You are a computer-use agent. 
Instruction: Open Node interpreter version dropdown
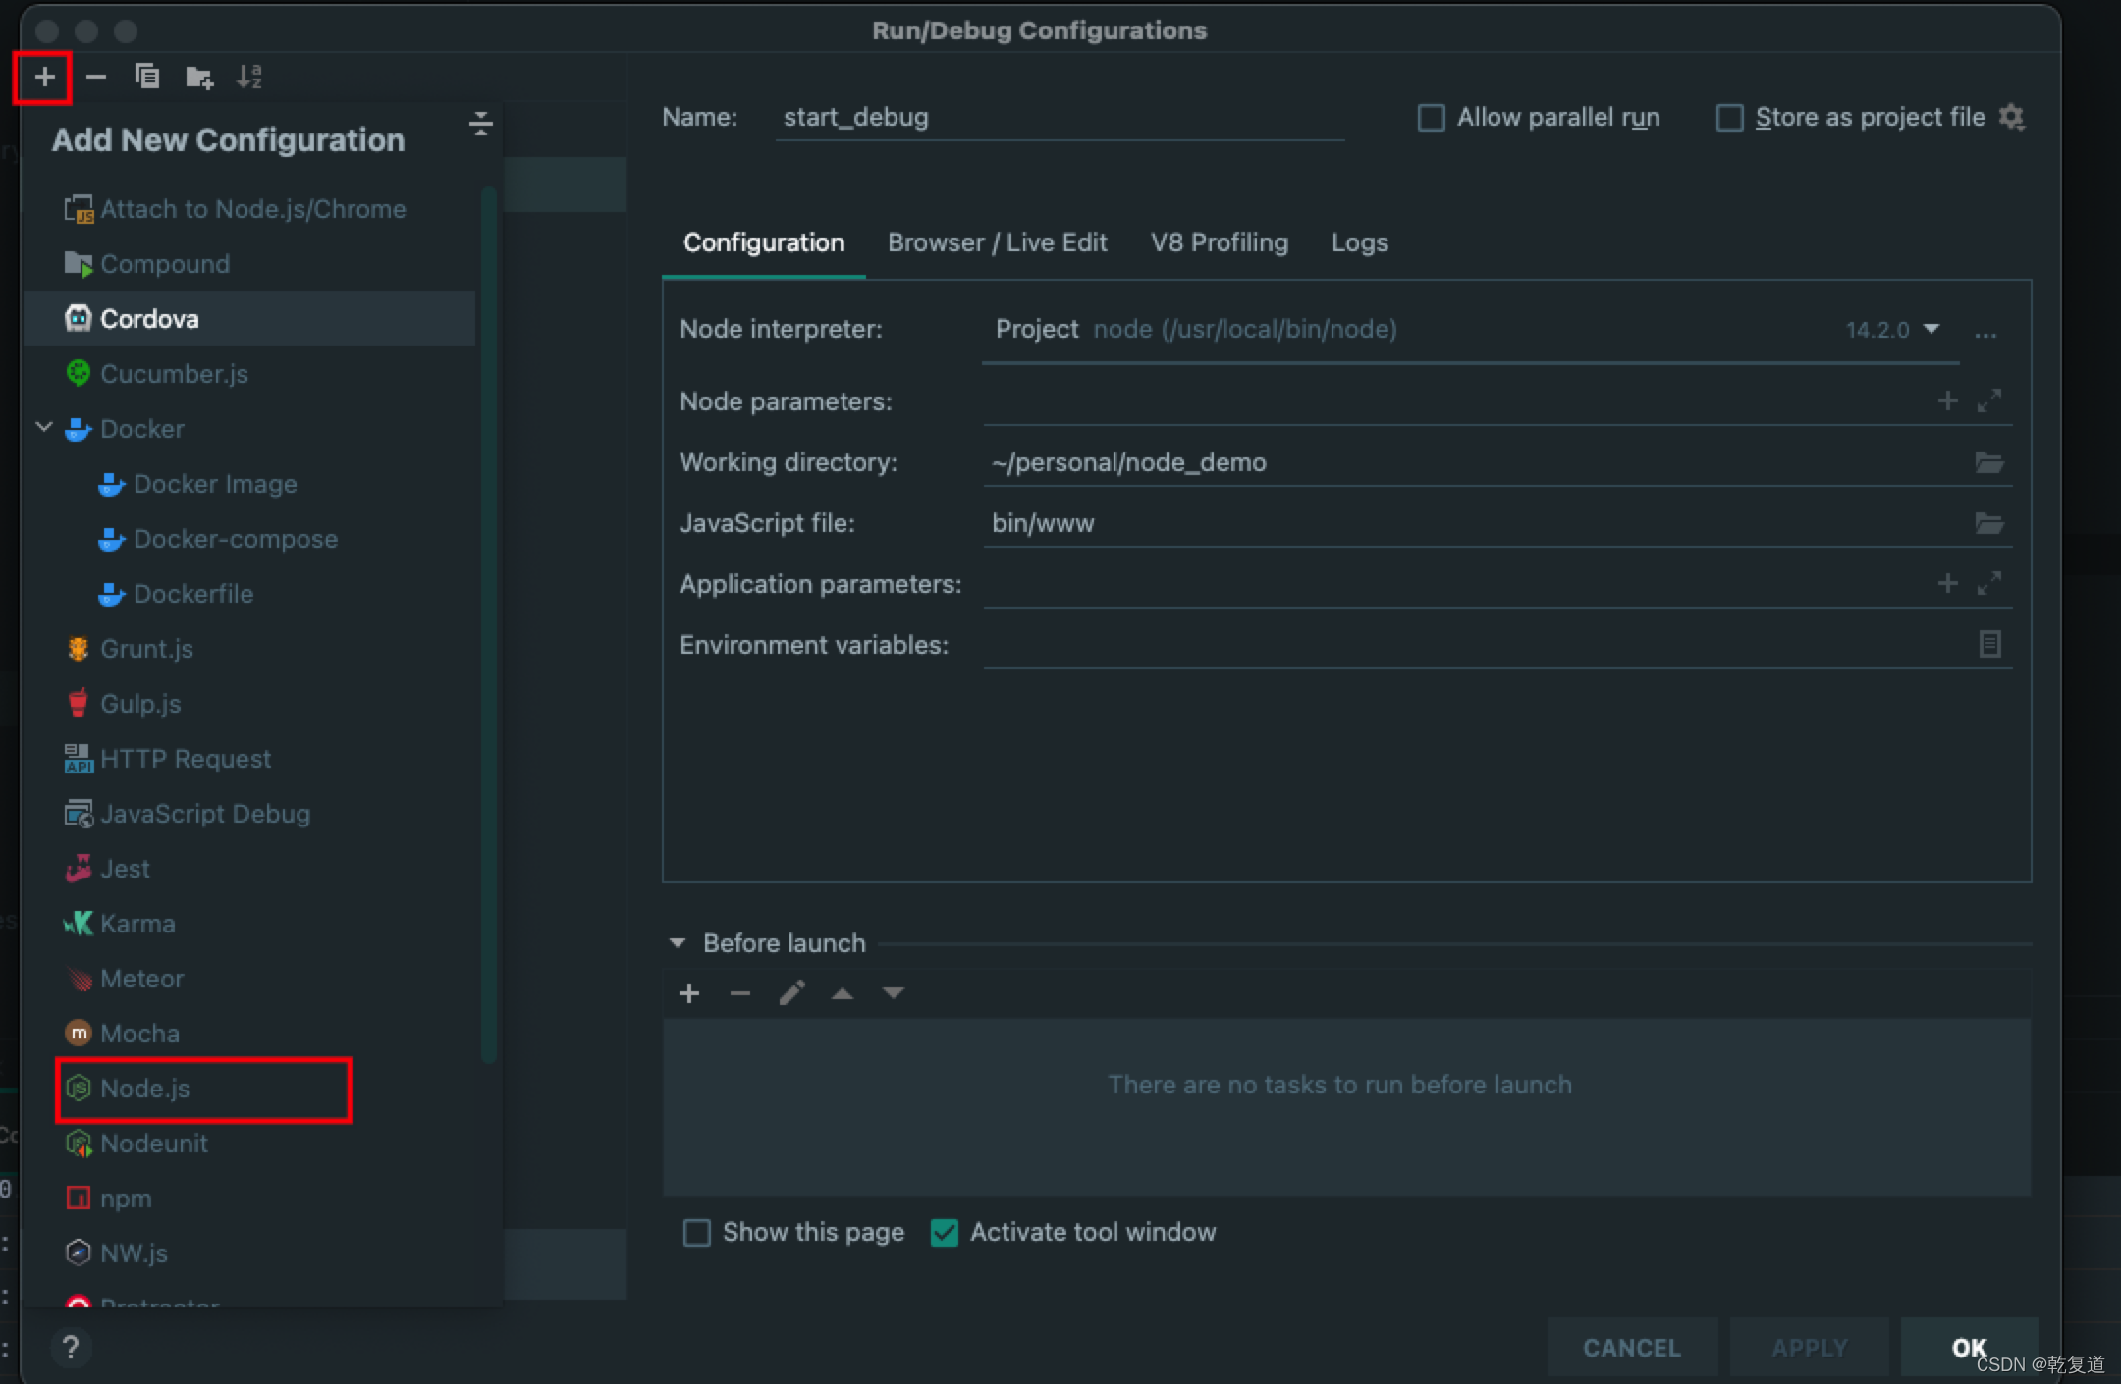(1931, 329)
